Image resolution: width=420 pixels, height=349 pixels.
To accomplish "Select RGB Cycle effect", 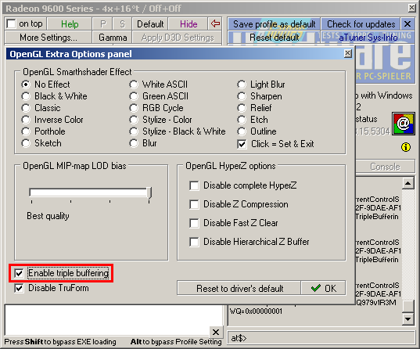I will click(x=134, y=108).
